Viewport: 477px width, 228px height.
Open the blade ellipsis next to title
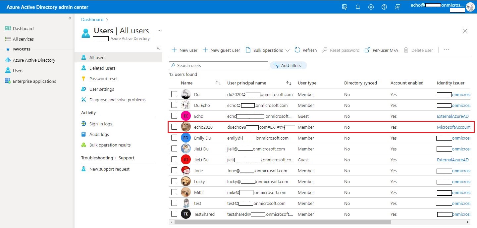[160, 31]
